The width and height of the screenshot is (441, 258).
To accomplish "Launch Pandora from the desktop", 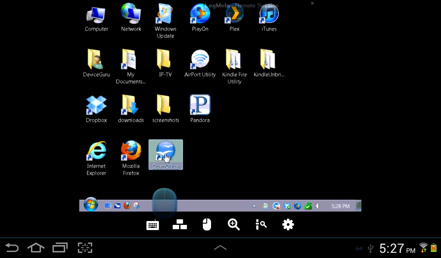I will (200, 109).
